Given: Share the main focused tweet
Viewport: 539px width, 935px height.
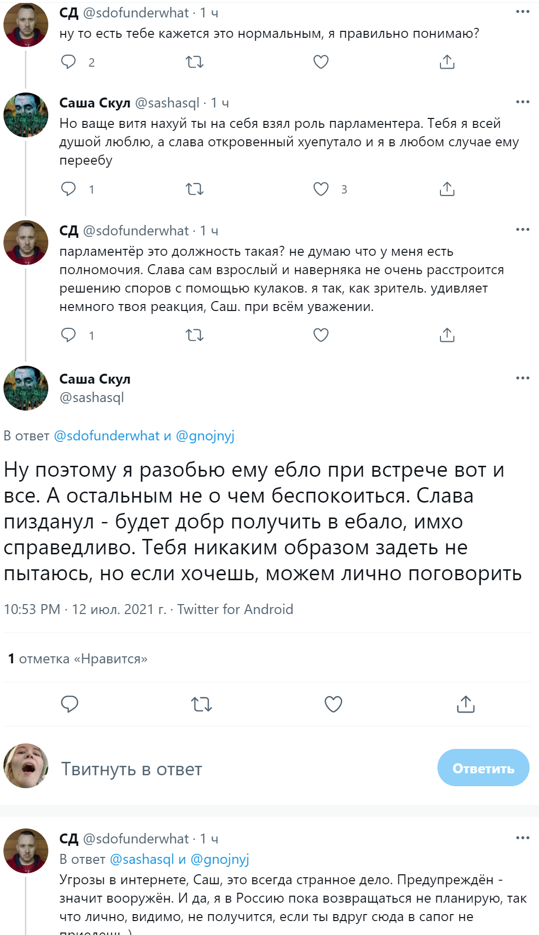Looking at the screenshot, I should pyautogui.click(x=465, y=704).
